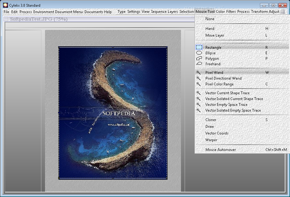The image size is (290, 197).
Task: Click the Freehand lasso icon
Action: 199,64
